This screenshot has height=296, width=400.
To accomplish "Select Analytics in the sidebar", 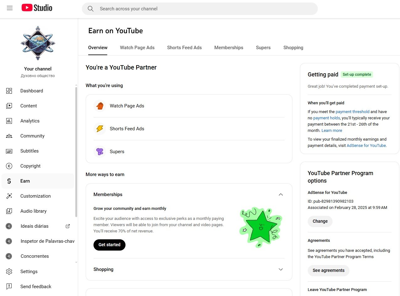I will [x=30, y=121].
